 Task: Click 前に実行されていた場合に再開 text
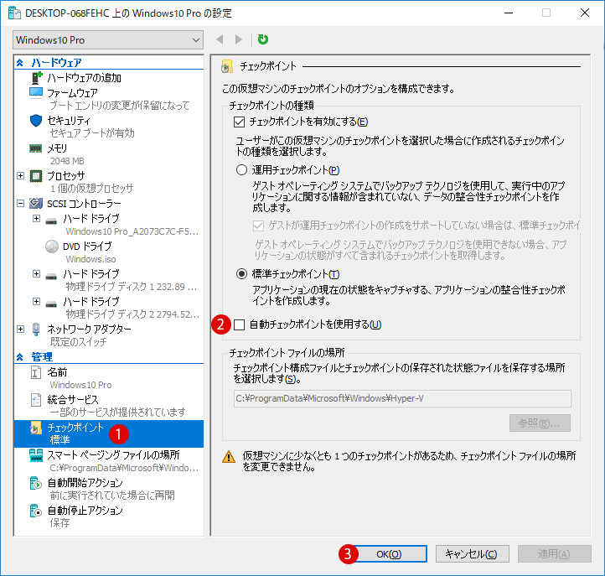coord(112,496)
